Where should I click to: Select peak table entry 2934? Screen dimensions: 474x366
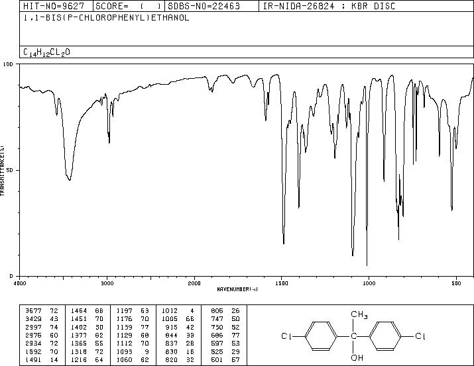33,343
